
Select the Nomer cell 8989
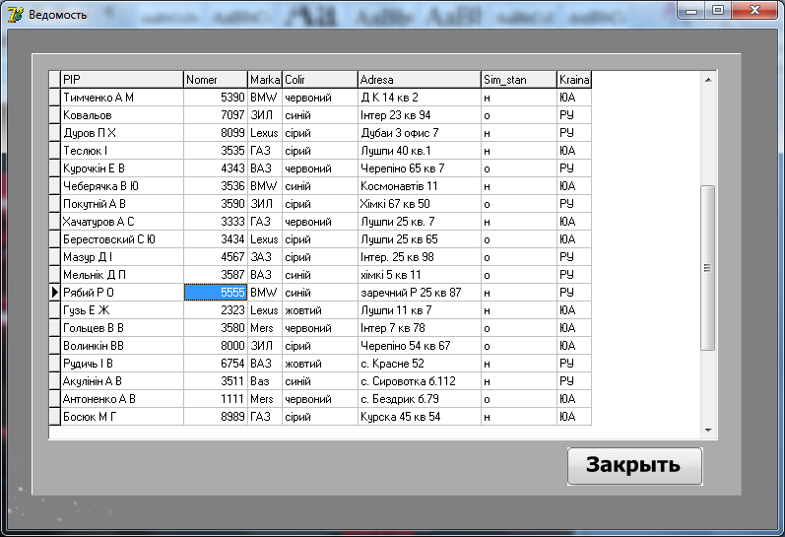pos(216,417)
